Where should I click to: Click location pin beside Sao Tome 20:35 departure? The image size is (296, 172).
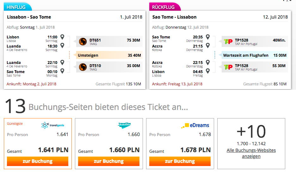[x=208, y=37]
